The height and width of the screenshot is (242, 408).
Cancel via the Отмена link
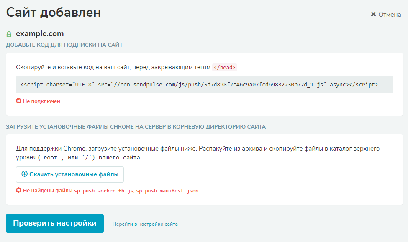pos(390,15)
